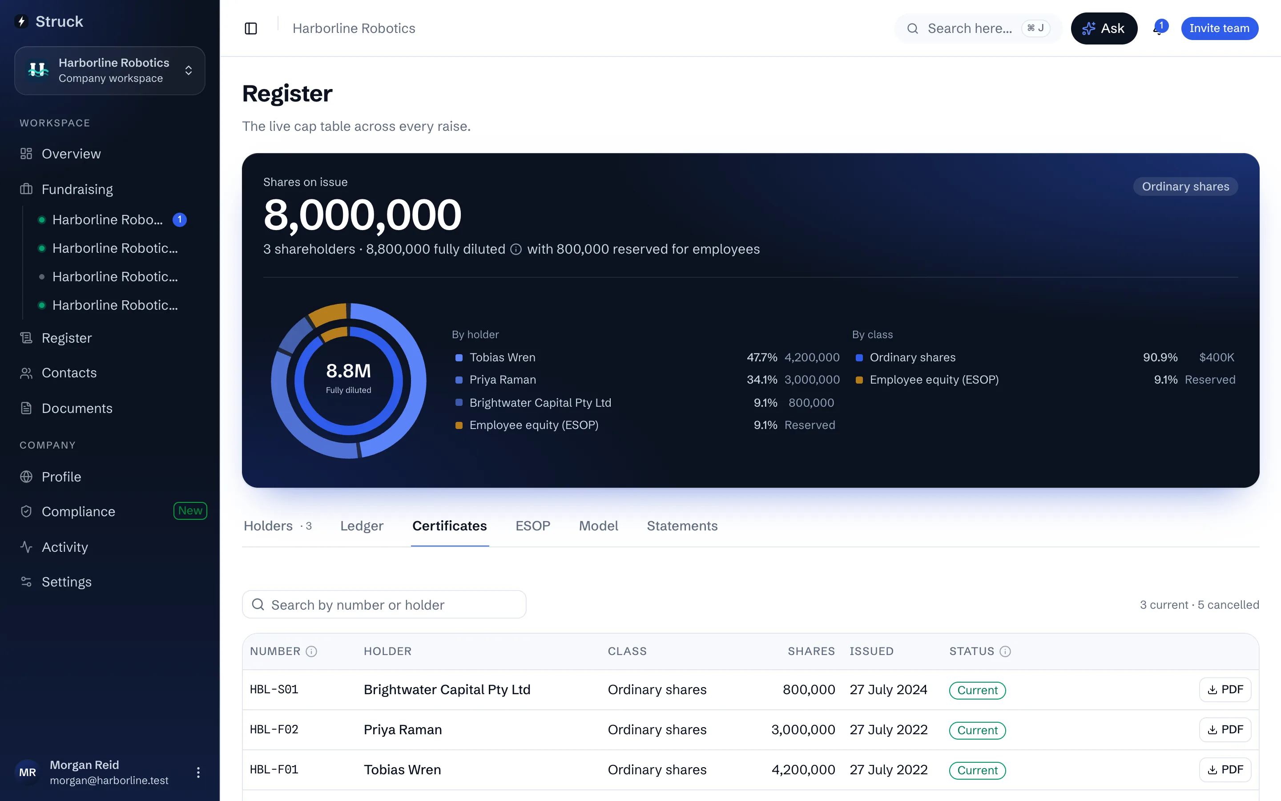This screenshot has width=1281, height=801.
Task: Click the Register ledger icon in sidebar
Action: pos(26,338)
